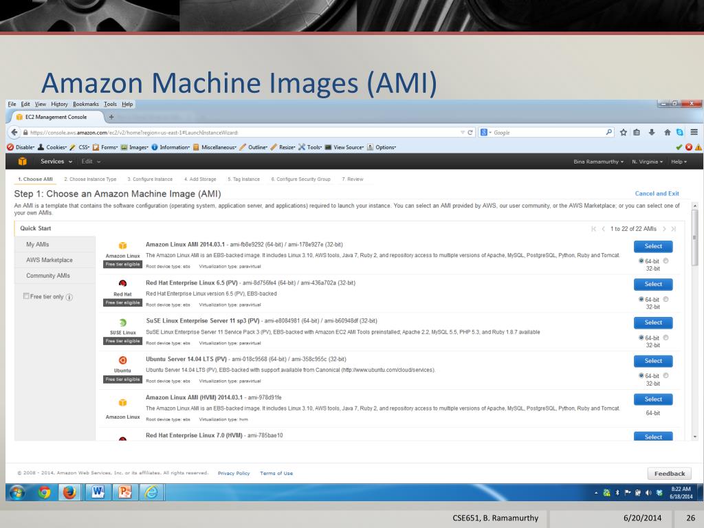
Task: Select 64-bit for Ubuntu Server 14.04
Action: (641, 376)
